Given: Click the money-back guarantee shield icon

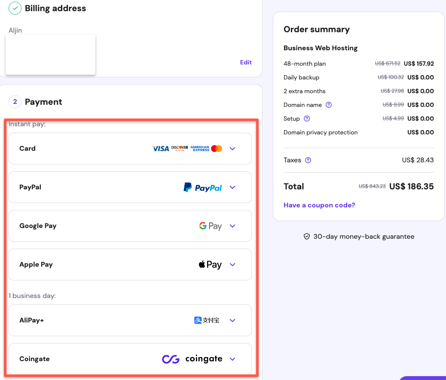Looking at the screenshot, I should (306, 236).
